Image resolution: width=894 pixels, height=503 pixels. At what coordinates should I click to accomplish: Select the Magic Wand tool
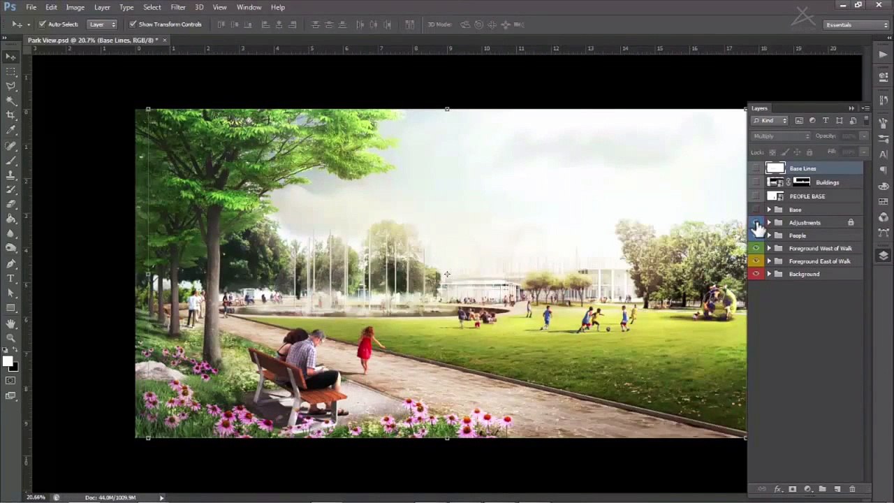(10, 101)
